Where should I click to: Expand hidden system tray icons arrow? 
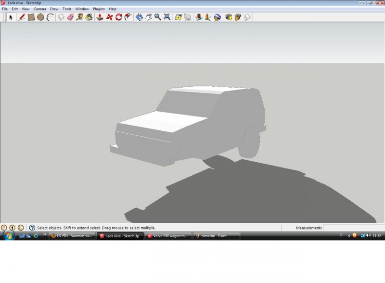[x=348, y=236]
